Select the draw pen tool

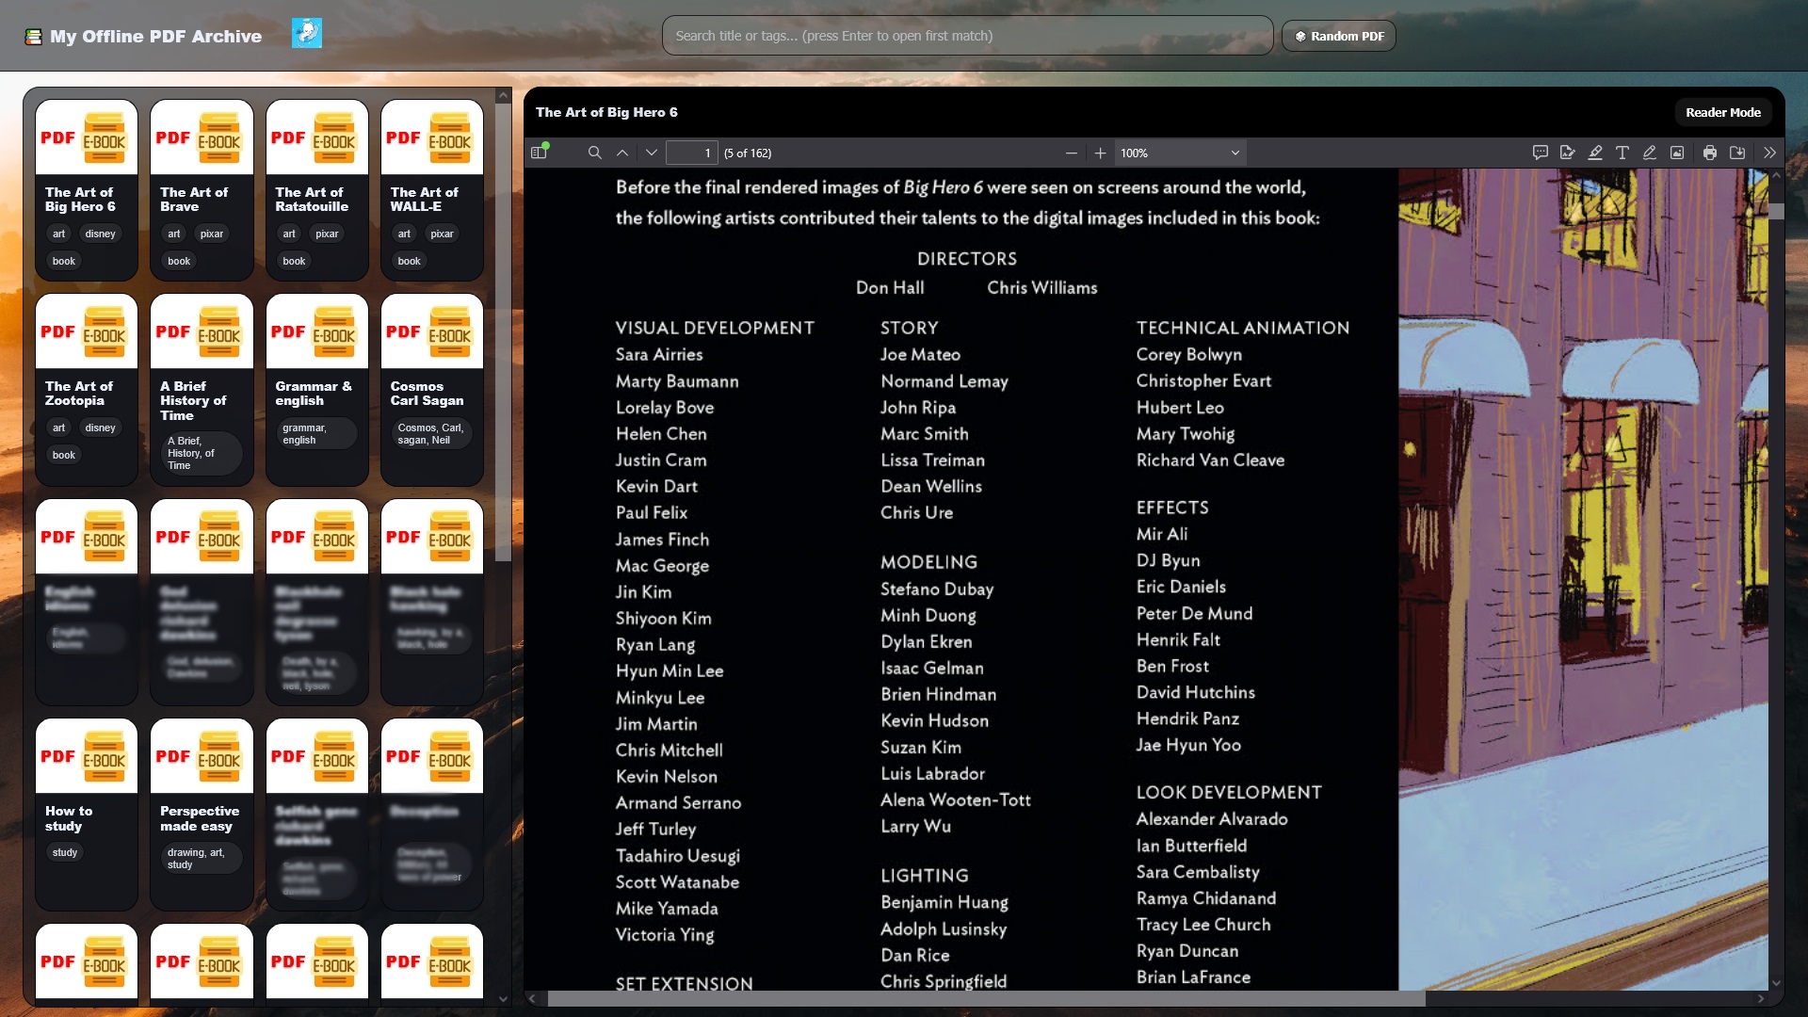tap(1650, 153)
